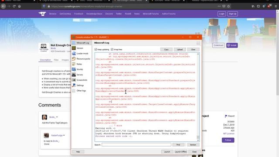
Task: Click the browser page vertical scrollbar
Action: coord(278,53)
